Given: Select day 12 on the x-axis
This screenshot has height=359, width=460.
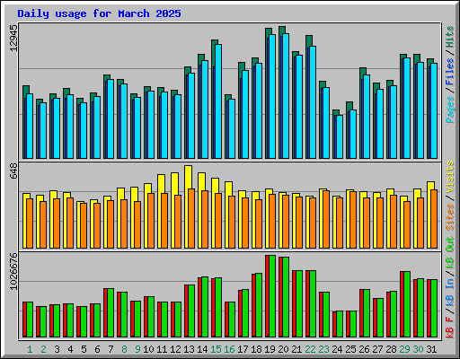Looking at the screenshot, I should pos(175,349).
